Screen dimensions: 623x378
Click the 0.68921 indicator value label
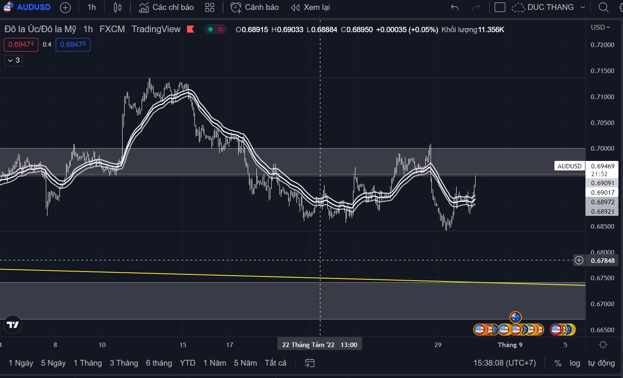[x=602, y=211]
